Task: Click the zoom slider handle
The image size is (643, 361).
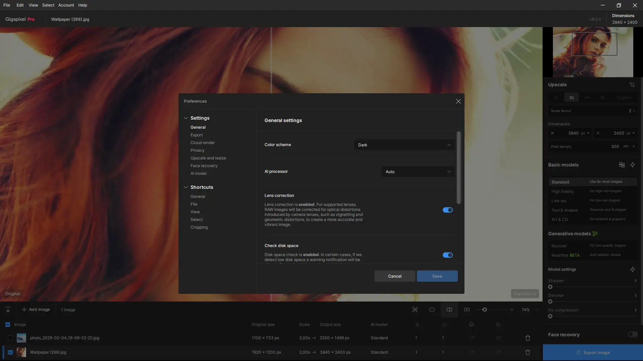Action: click(484, 310)
